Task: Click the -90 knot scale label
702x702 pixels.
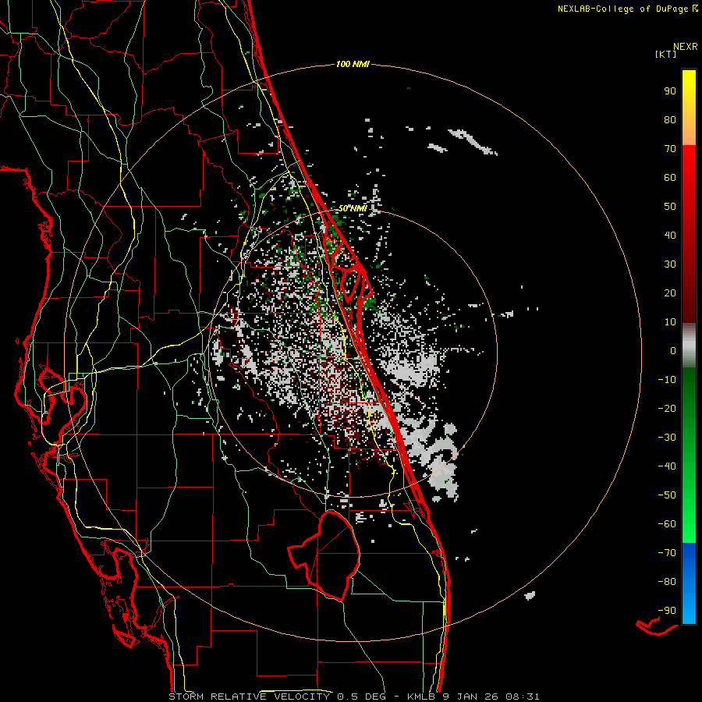Action: point(667,610)
